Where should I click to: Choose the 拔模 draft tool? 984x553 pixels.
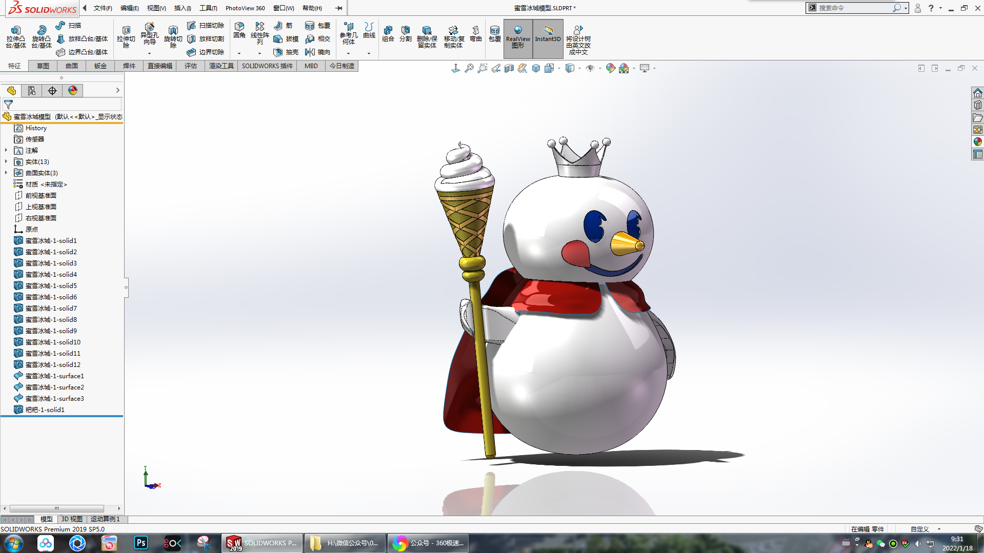coord(286,39)
